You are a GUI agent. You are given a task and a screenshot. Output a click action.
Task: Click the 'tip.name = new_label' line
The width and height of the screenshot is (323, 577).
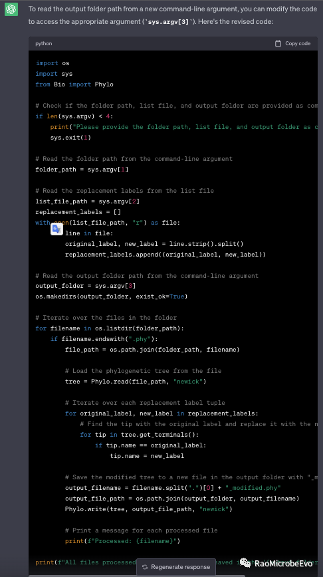click(x=147, y=456)
